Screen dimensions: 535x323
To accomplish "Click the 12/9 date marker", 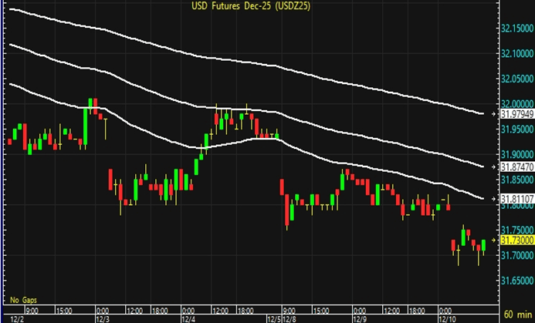I will click(359, 317).
